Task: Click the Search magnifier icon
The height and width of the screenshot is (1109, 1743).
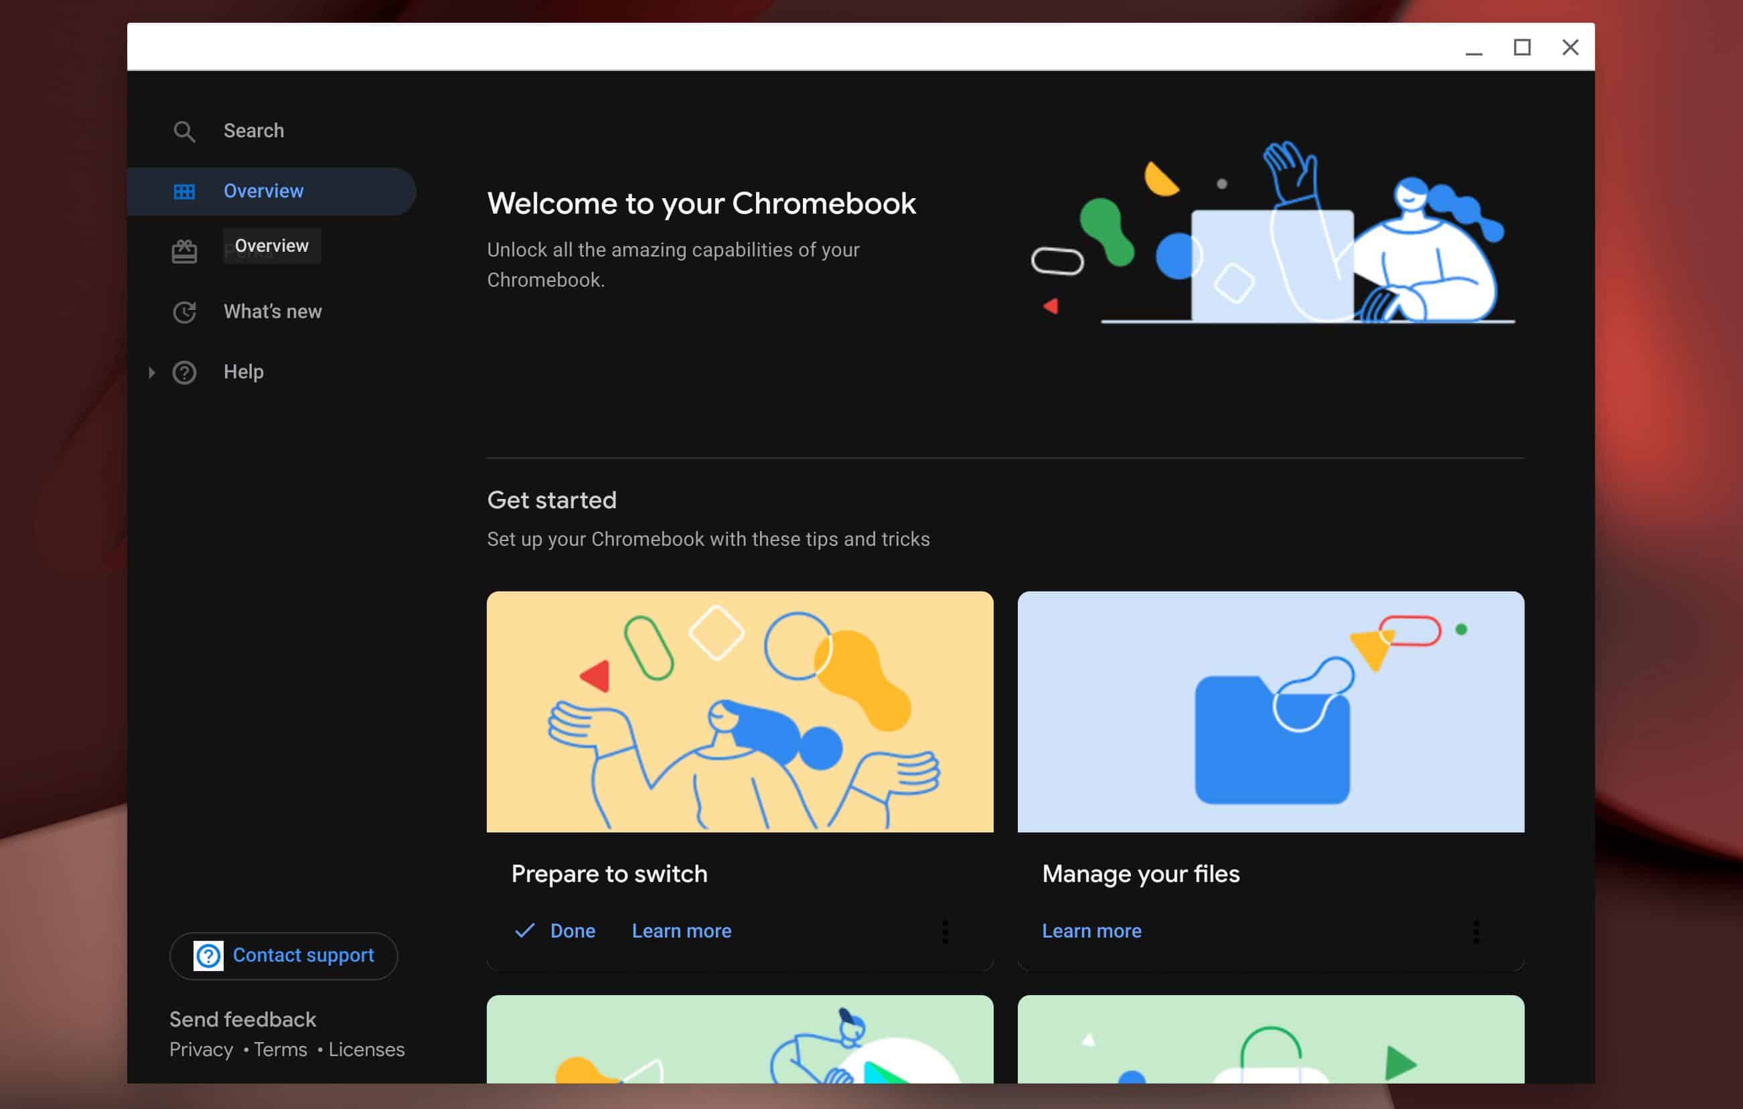Action: [184, 131]
